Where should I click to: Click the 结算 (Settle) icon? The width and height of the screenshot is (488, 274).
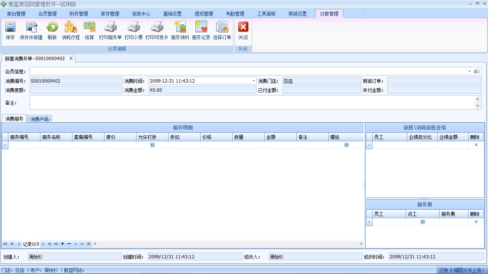coord(89,30)
